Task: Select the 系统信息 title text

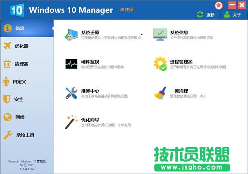Action: pyautogui.click(x=179, y=32)
